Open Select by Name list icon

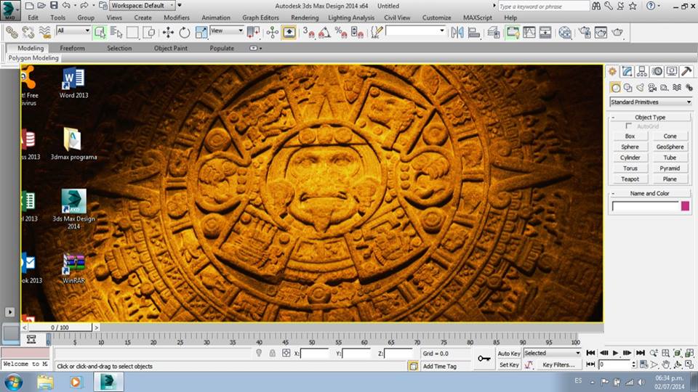[x=116, y=33]
